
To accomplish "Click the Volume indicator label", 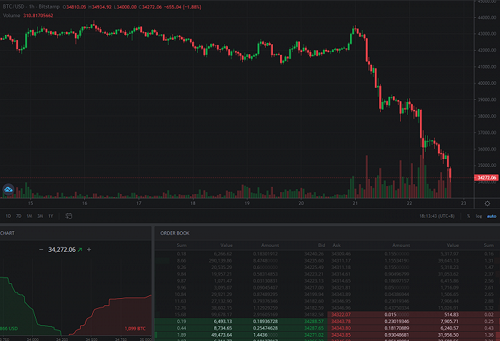I will pos(11,15).
